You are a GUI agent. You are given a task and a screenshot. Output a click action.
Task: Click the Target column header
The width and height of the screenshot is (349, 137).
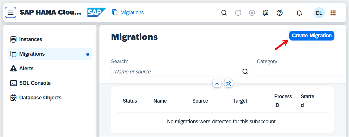click(240, 101)
